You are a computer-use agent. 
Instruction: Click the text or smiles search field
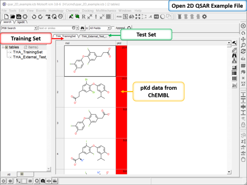55,28
